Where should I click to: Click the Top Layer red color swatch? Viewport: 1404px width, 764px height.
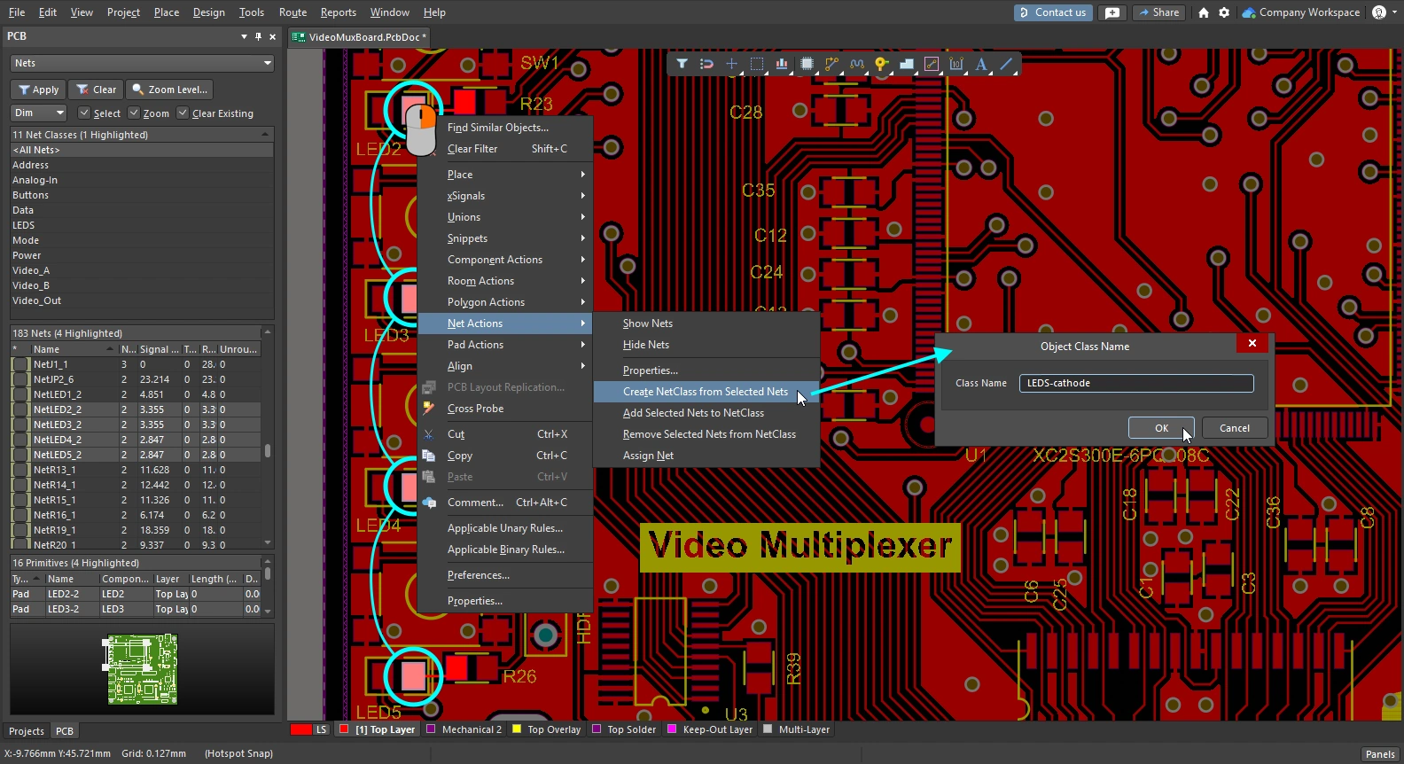coord(344,729)
